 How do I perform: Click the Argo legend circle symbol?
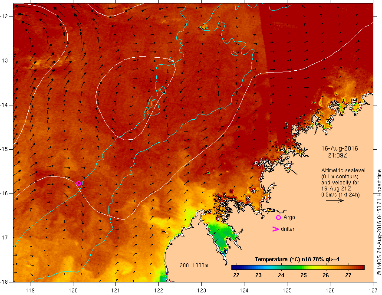click(x=278, y=218)
